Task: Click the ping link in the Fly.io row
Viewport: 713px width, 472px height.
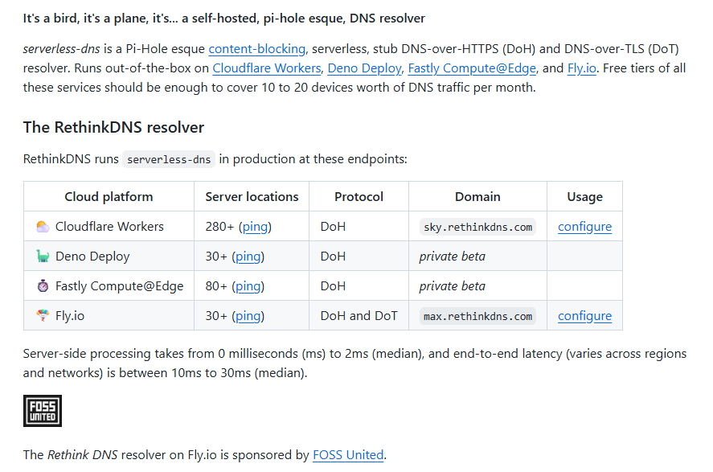Action: point(250,315)
